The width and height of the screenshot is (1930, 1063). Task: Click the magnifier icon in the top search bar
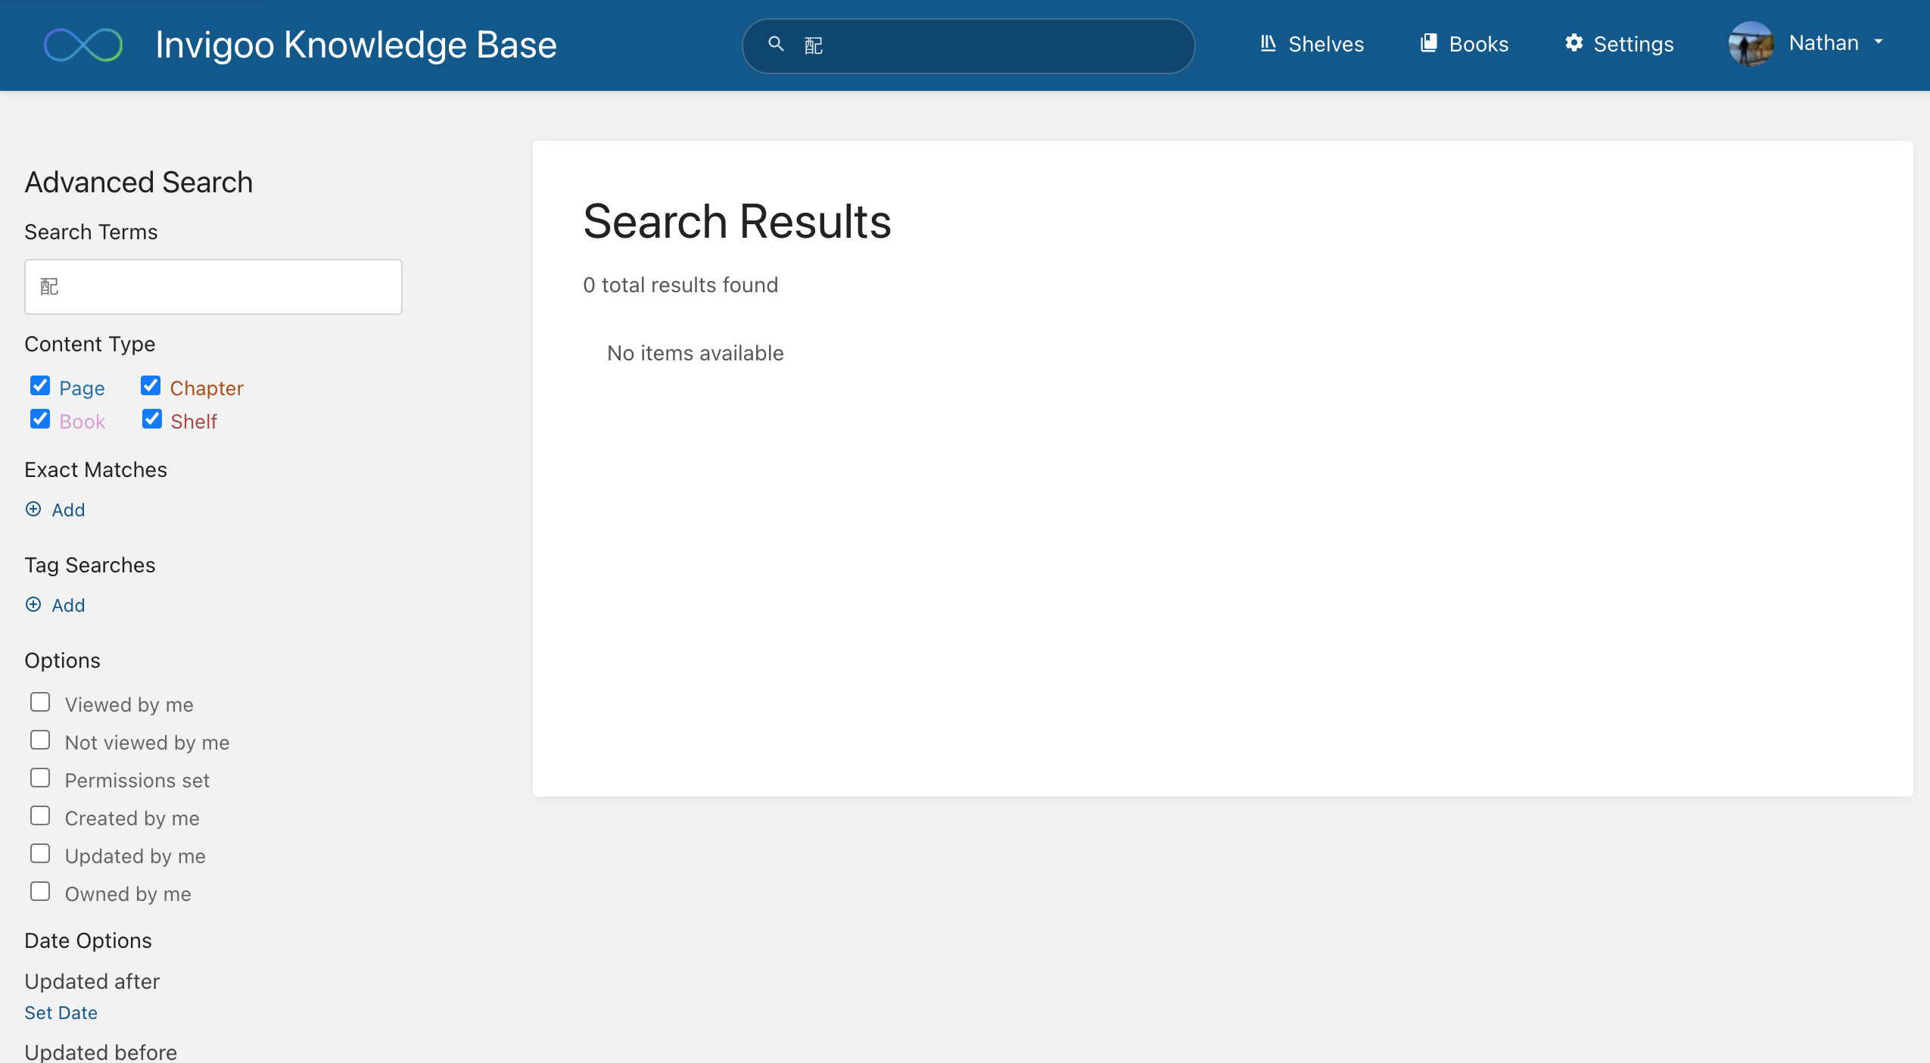(777, 45)
